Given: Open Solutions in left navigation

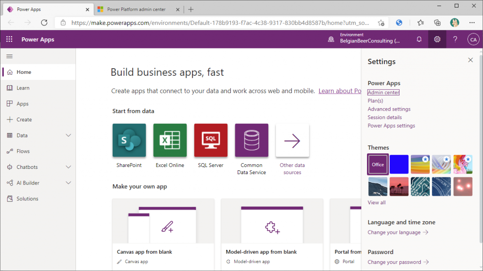Looking at the screenshot, I should pos(38,199).
